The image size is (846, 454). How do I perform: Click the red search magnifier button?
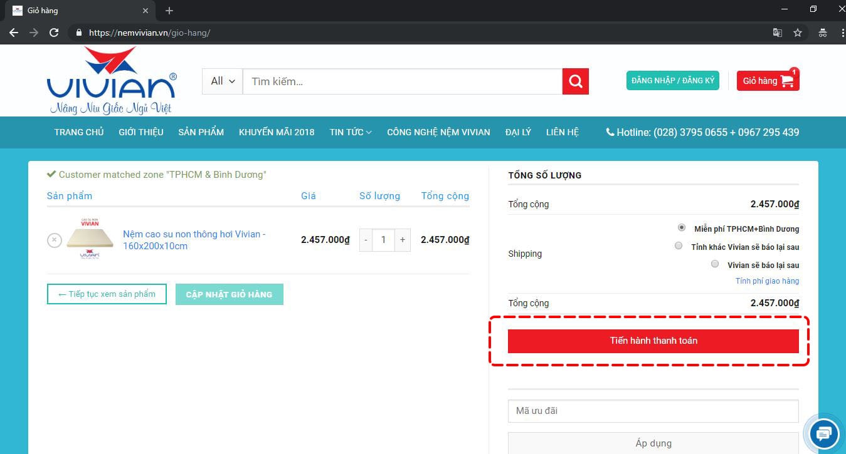(575, 81)
